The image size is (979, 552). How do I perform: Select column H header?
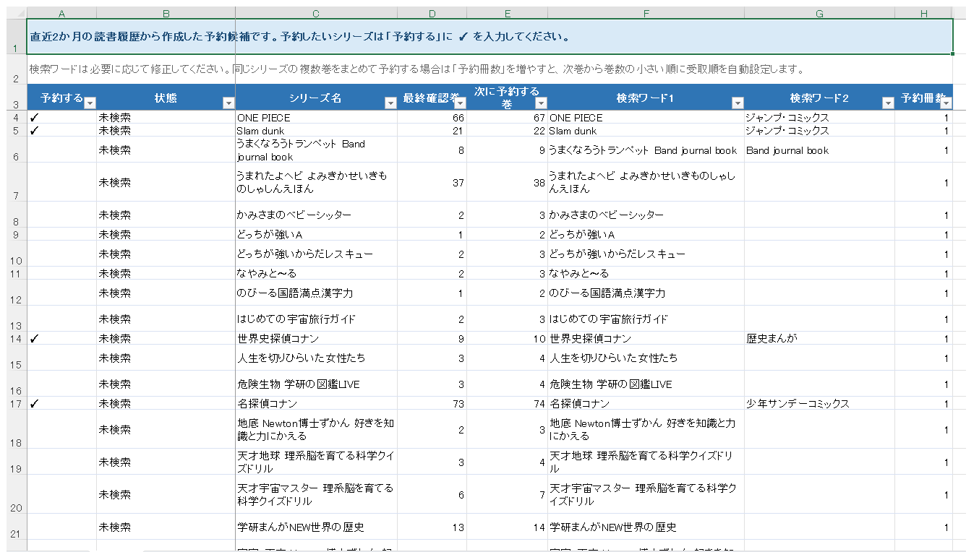923,14
